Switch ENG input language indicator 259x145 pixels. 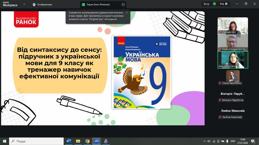pyautogui.click(x=233, y=141)
